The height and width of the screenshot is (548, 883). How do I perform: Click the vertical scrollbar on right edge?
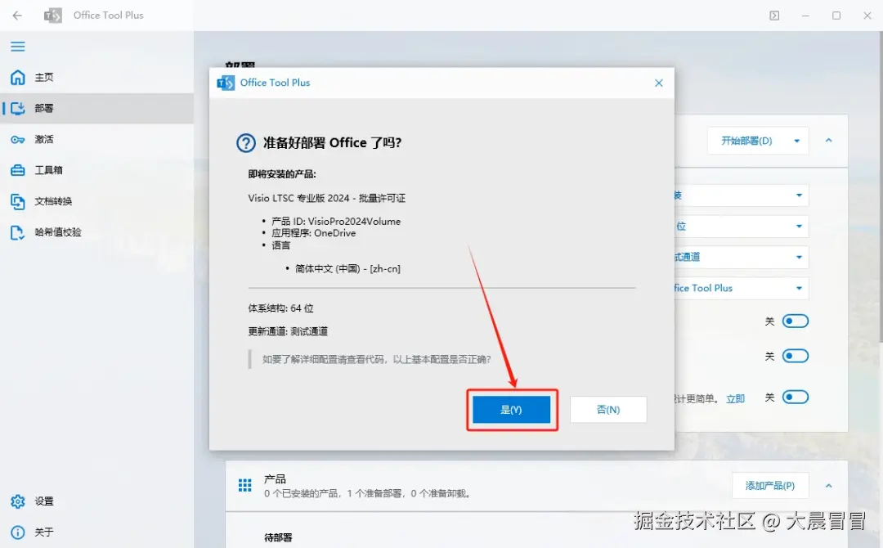click(x=880, y=186)
